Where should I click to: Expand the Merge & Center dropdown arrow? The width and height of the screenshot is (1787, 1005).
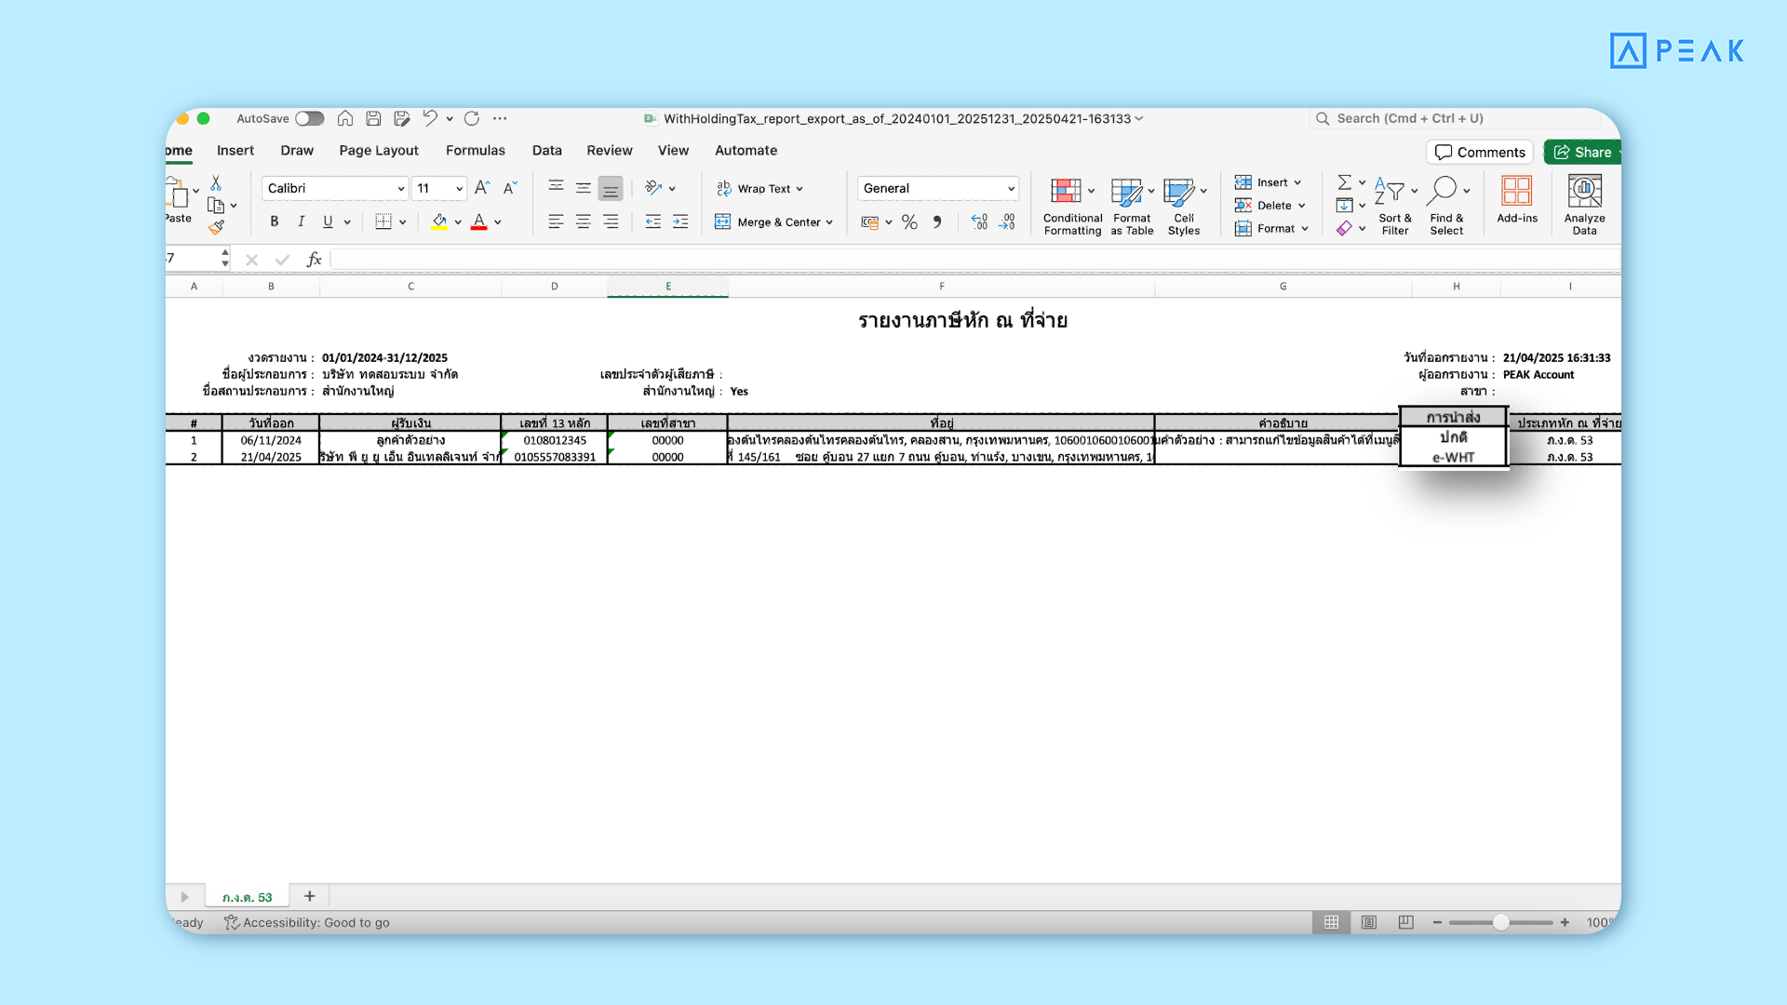tap(829, 222)
